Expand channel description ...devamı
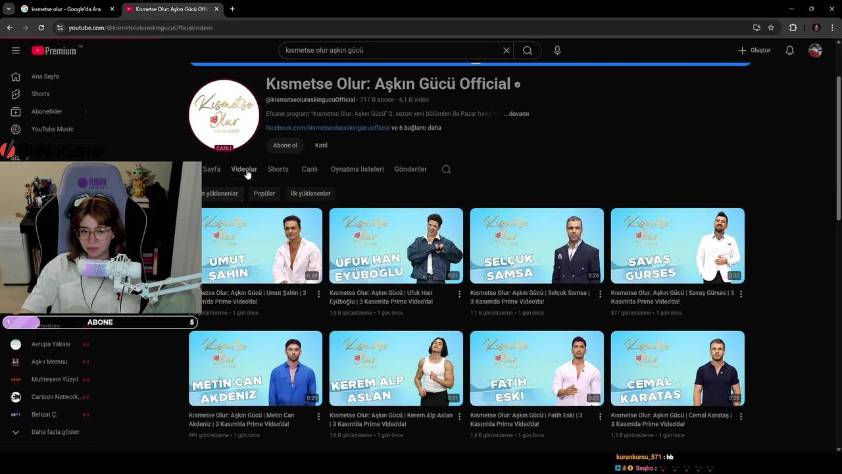Viewport: 842px width, 474px height. tap(516, 114)
